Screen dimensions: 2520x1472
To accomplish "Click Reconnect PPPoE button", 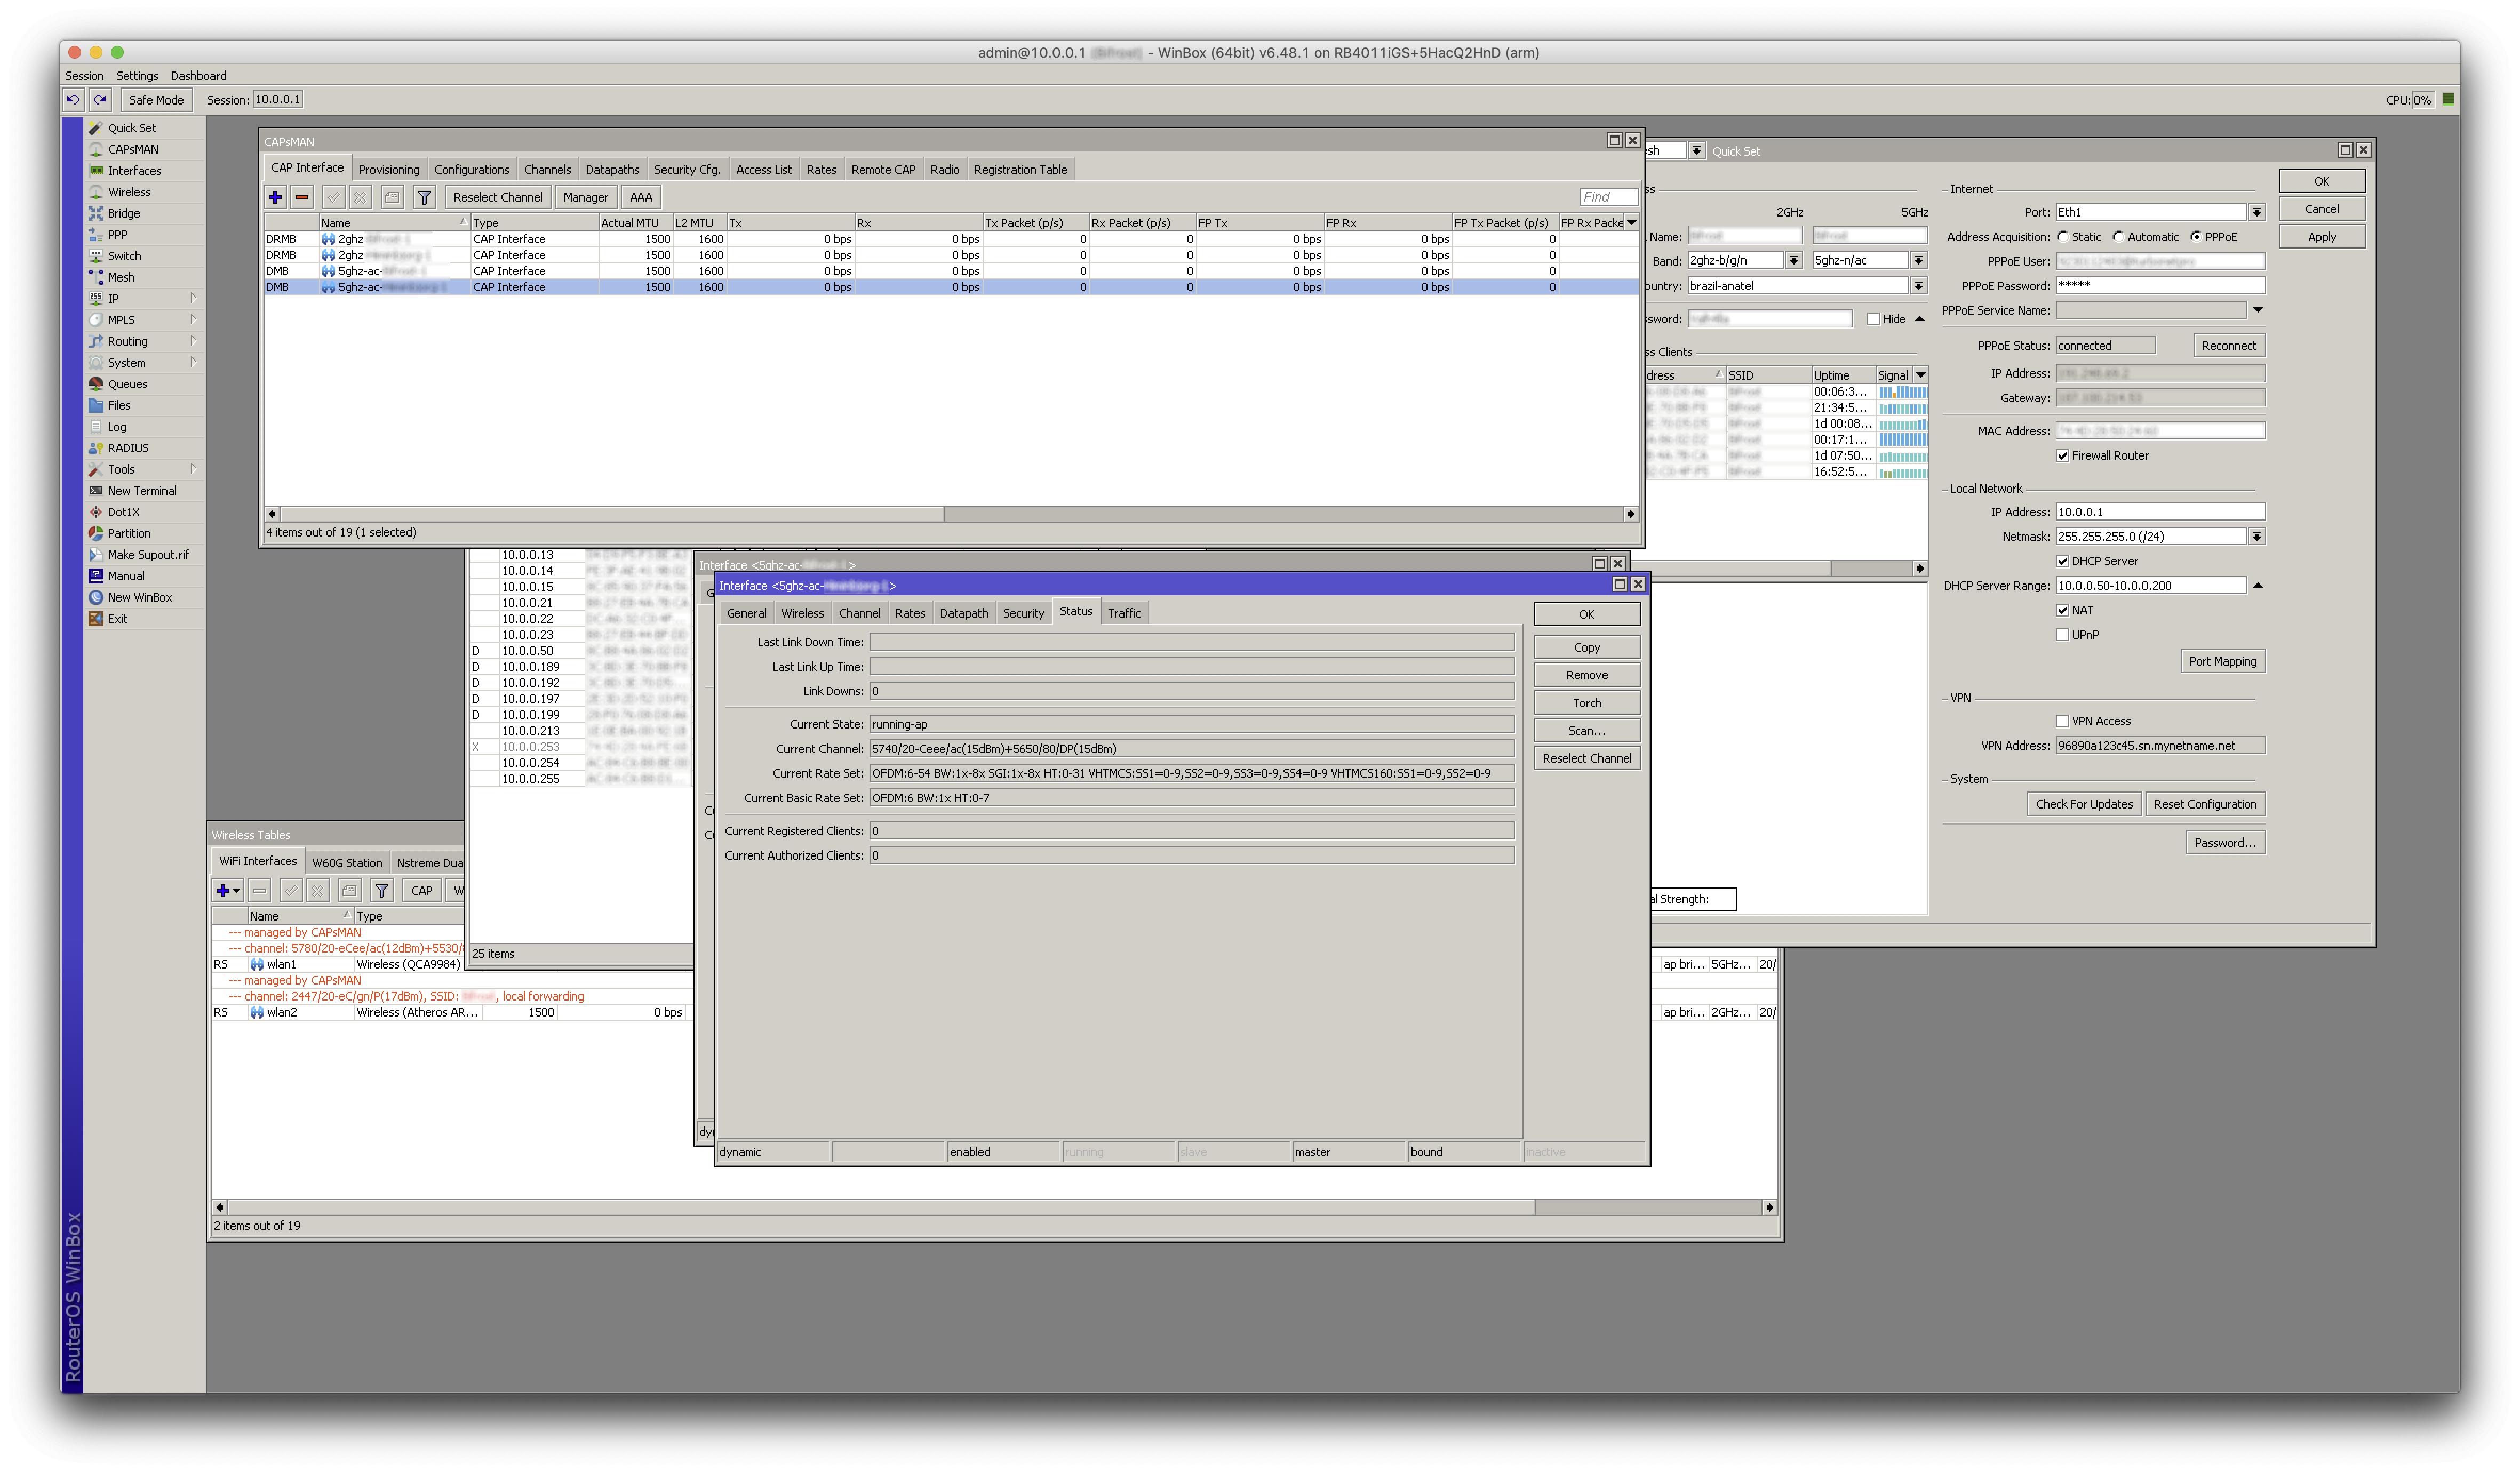I will point(2228,346).
